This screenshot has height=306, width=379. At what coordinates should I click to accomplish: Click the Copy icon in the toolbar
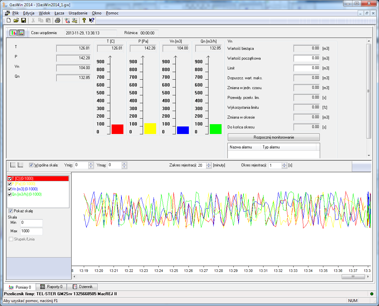point(41,20)
